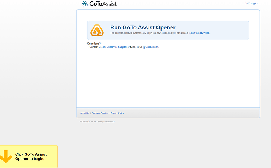Click the word Contact in Questions section
Screen dimensions: 271x168
(94, 47)
